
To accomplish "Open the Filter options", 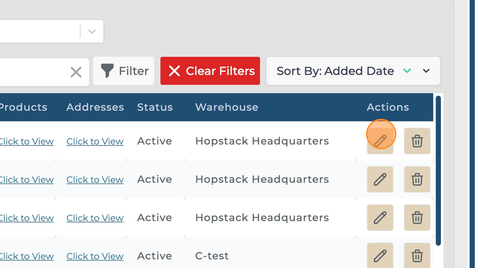I will tap(124, 71).
